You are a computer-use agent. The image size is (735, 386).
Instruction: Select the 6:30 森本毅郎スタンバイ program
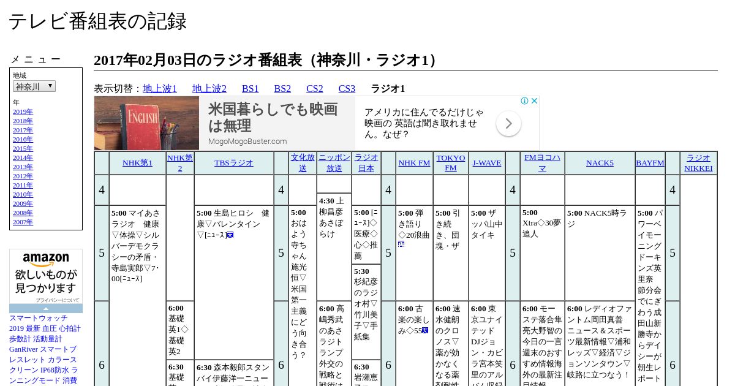click(x=234, y=373)
